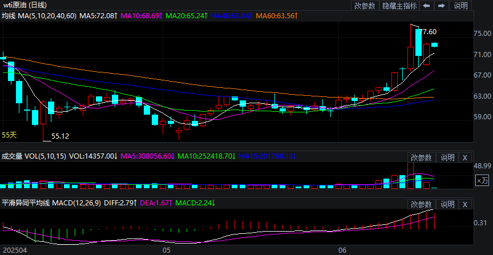Open 说明 for the main chart
The image size is (493, 255).
coord(460,6)
